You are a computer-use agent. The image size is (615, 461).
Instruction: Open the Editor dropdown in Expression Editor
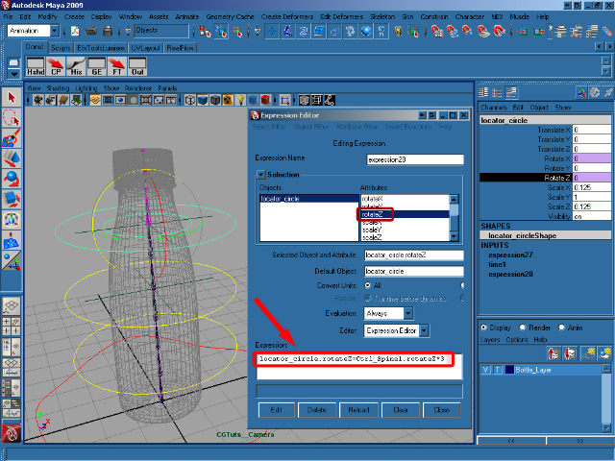[393, 330]
